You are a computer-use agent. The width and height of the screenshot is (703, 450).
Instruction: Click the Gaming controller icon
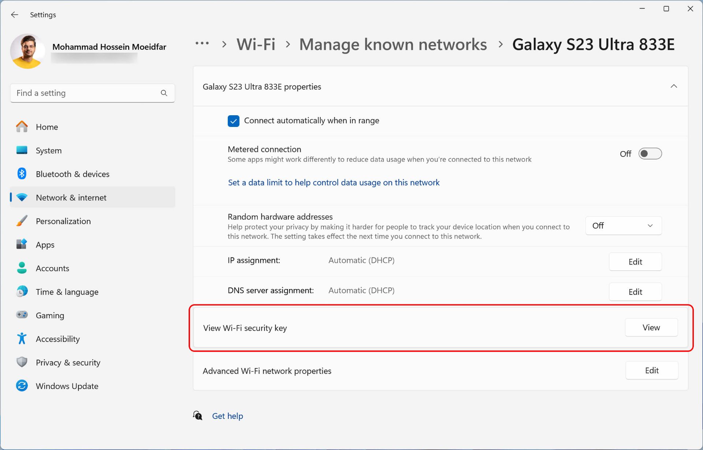point(22,315)
